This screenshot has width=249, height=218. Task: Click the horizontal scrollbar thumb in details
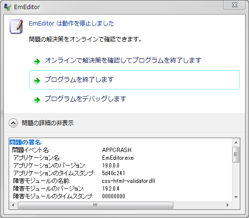[95, 205]
